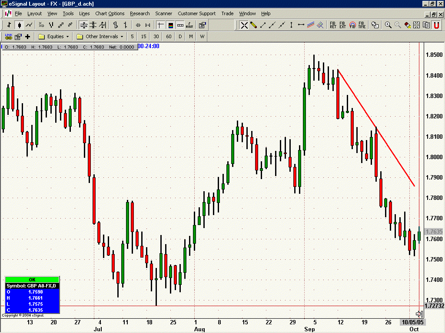The width and height of the screenshot is (445, 333).
Task: Expand the Equities dropdown
Action: pos(53,36)
